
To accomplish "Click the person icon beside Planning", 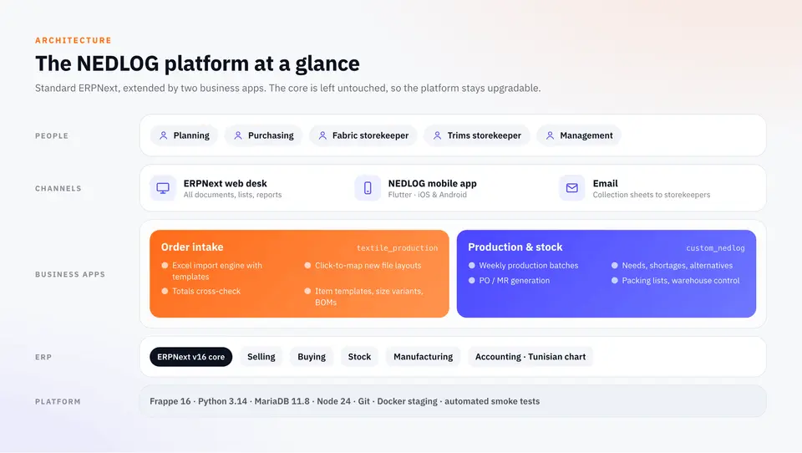I will click(163, 135).
